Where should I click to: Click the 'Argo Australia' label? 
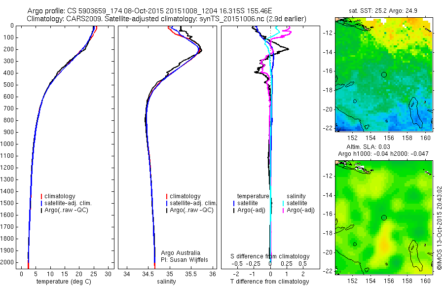[x=181, y=253]
